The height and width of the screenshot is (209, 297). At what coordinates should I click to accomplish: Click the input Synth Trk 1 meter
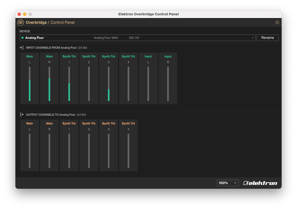point(69,84)
